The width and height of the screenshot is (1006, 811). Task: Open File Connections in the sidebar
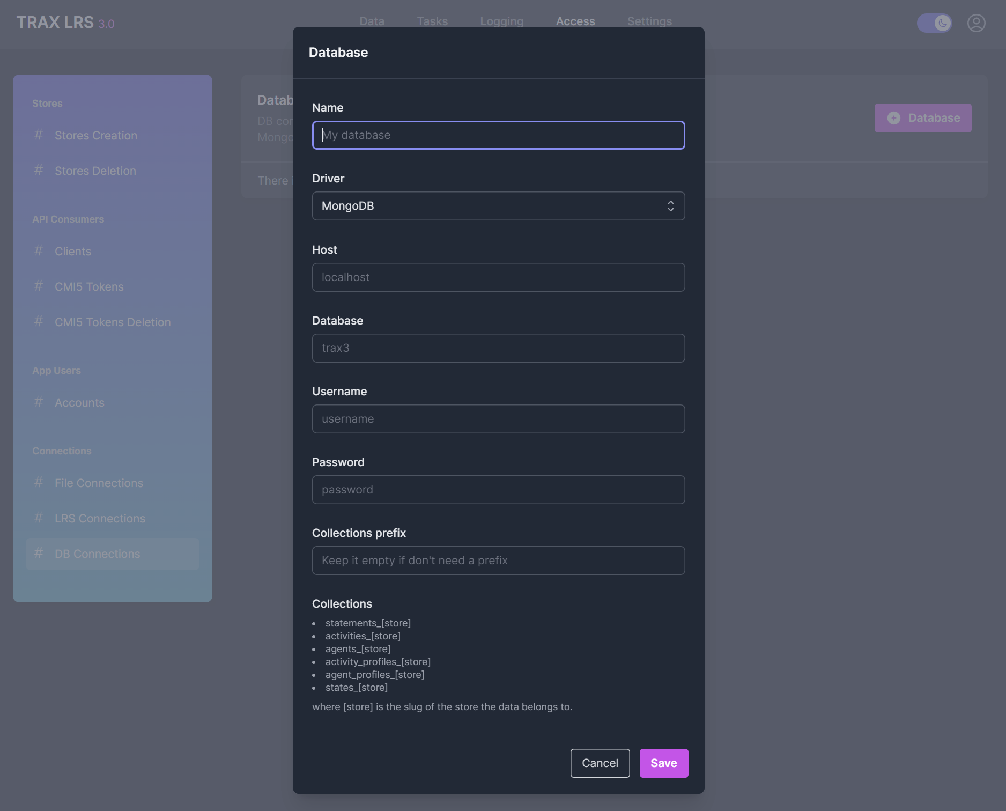(99, 483)
